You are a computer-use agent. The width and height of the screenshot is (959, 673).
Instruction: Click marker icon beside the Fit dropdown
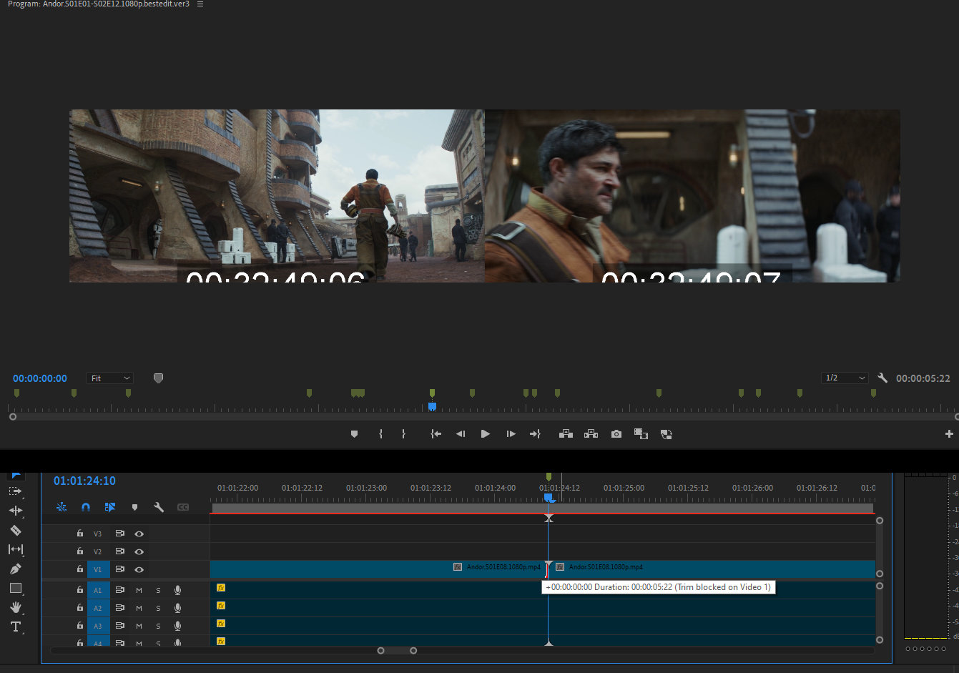click(159, 378)
